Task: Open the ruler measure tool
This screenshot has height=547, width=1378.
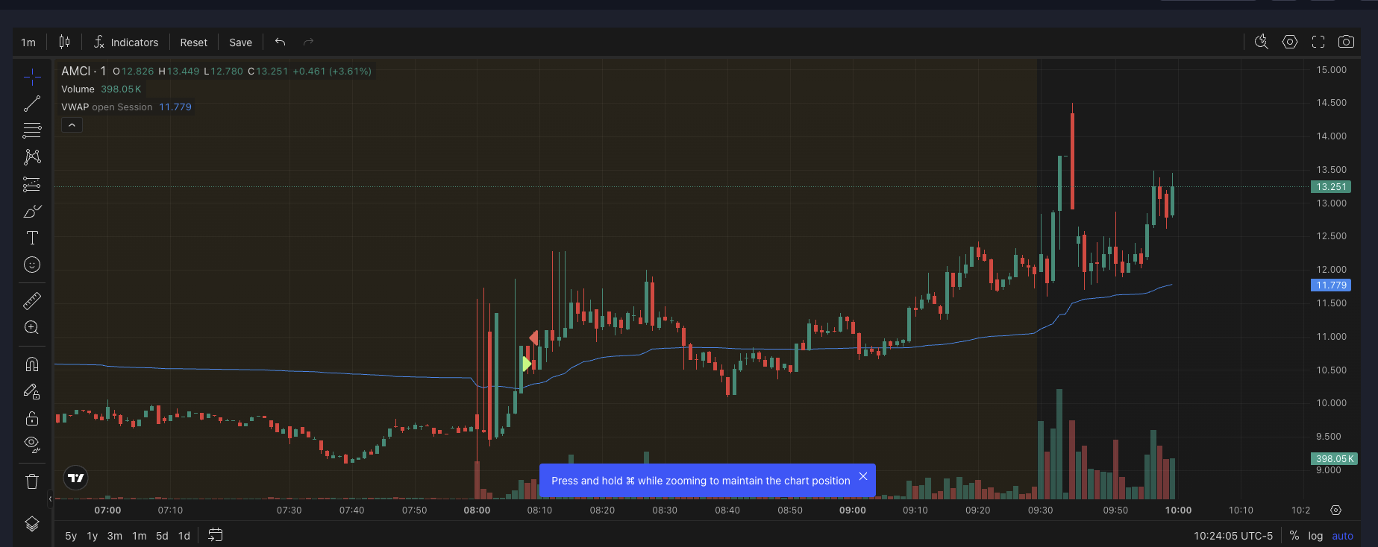Action: point(32,300)
